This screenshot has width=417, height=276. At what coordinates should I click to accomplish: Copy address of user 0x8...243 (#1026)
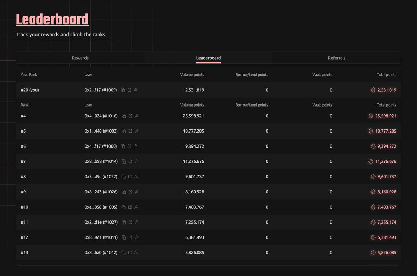coord(124,192)
